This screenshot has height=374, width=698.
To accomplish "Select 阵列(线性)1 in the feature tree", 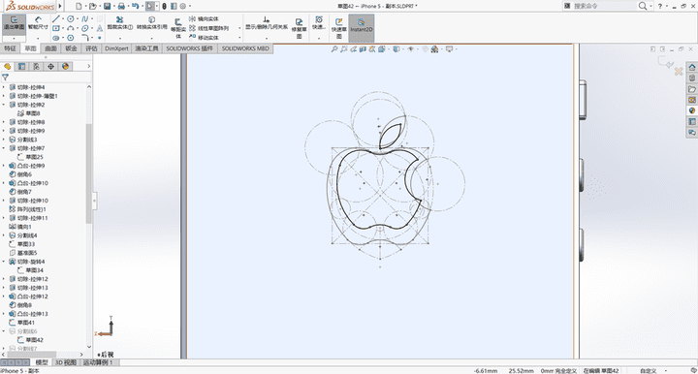I will coord(27,209).
